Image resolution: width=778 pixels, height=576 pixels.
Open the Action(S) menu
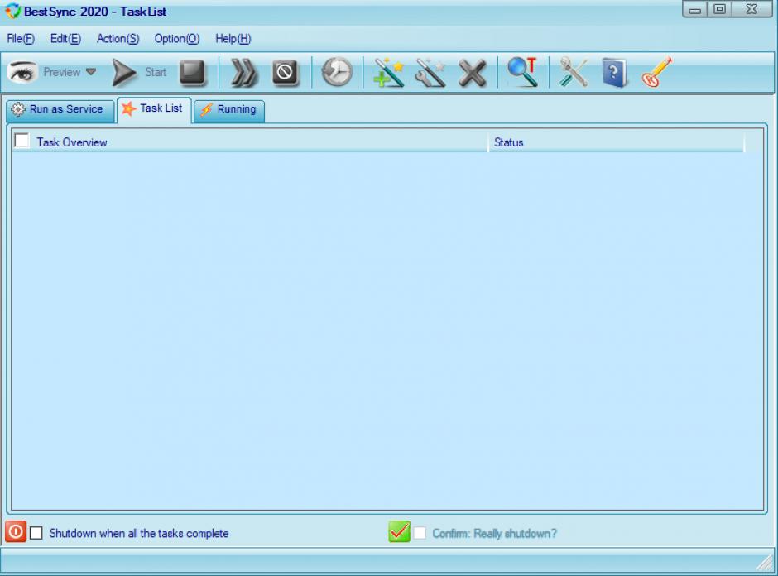118,39
